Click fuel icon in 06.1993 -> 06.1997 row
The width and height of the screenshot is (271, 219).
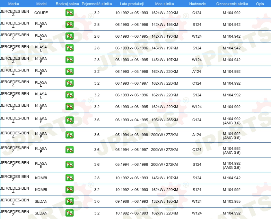coord(69,83)
